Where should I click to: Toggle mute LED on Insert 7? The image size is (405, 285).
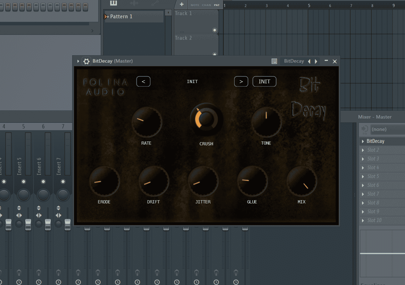point(63,182)
